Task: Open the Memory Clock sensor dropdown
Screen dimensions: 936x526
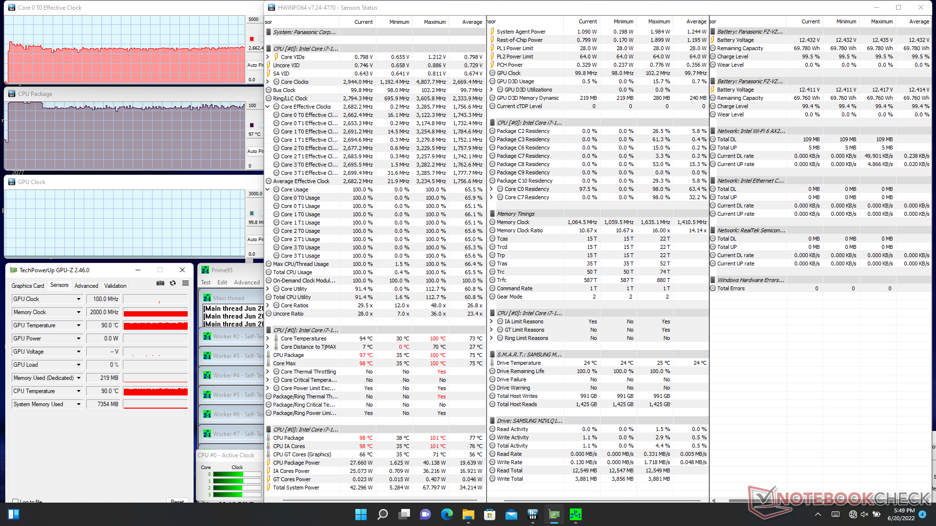Action: pyautogui.click(x=78, y=312)
